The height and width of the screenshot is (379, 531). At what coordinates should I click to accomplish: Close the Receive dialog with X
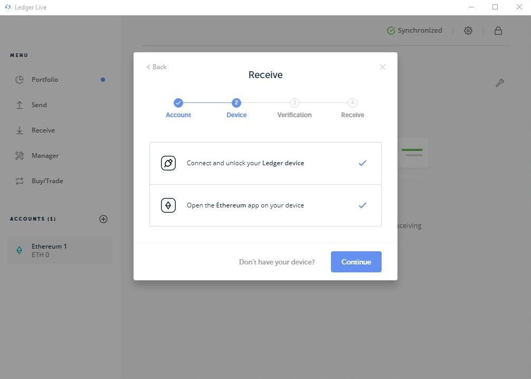pyautogui.click(x=383, y=67)
